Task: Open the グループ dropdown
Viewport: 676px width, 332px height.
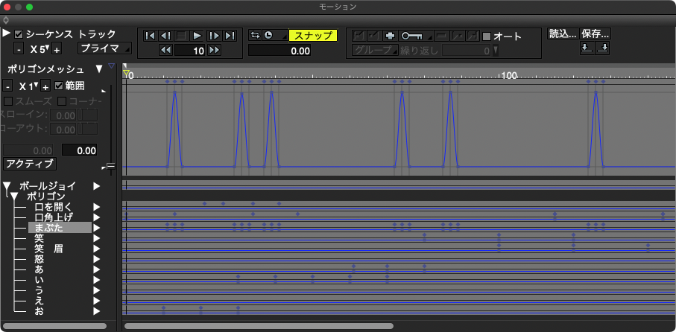Action: click(x=375, y=51)
